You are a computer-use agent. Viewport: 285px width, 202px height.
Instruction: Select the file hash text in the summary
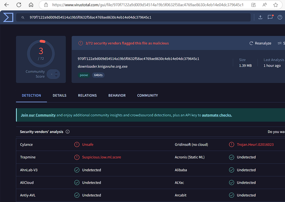pos(138,59)
